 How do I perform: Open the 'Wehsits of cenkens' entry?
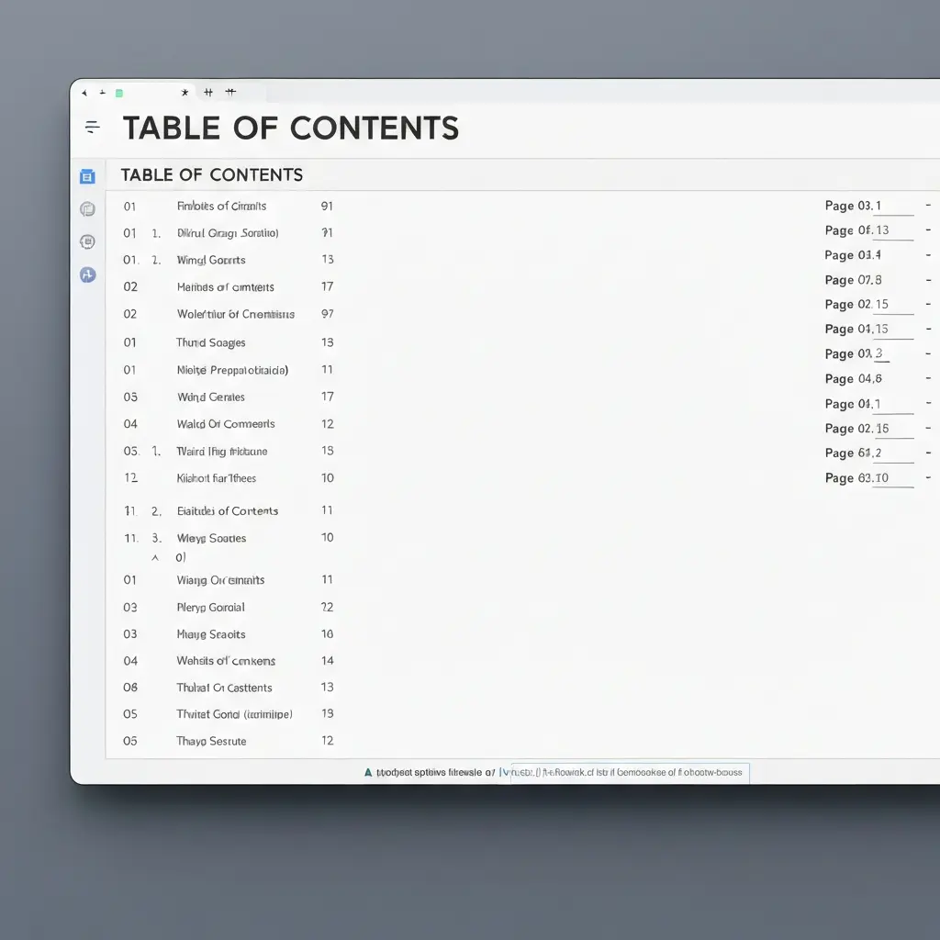click(x=226, y=661)
